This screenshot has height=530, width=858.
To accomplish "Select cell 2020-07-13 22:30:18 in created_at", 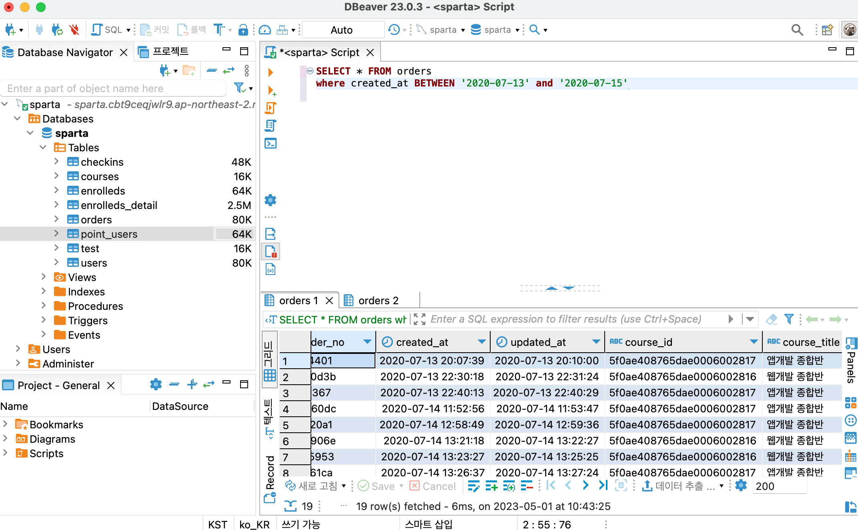I will click(432, 376).
